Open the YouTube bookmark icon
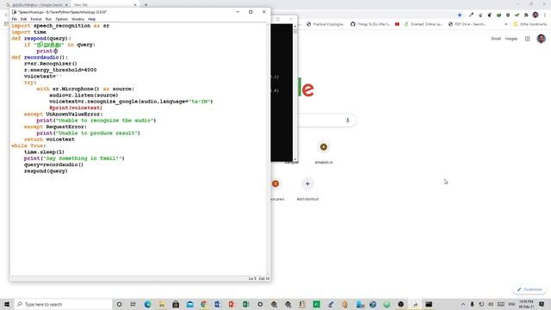 pos(397,24)
